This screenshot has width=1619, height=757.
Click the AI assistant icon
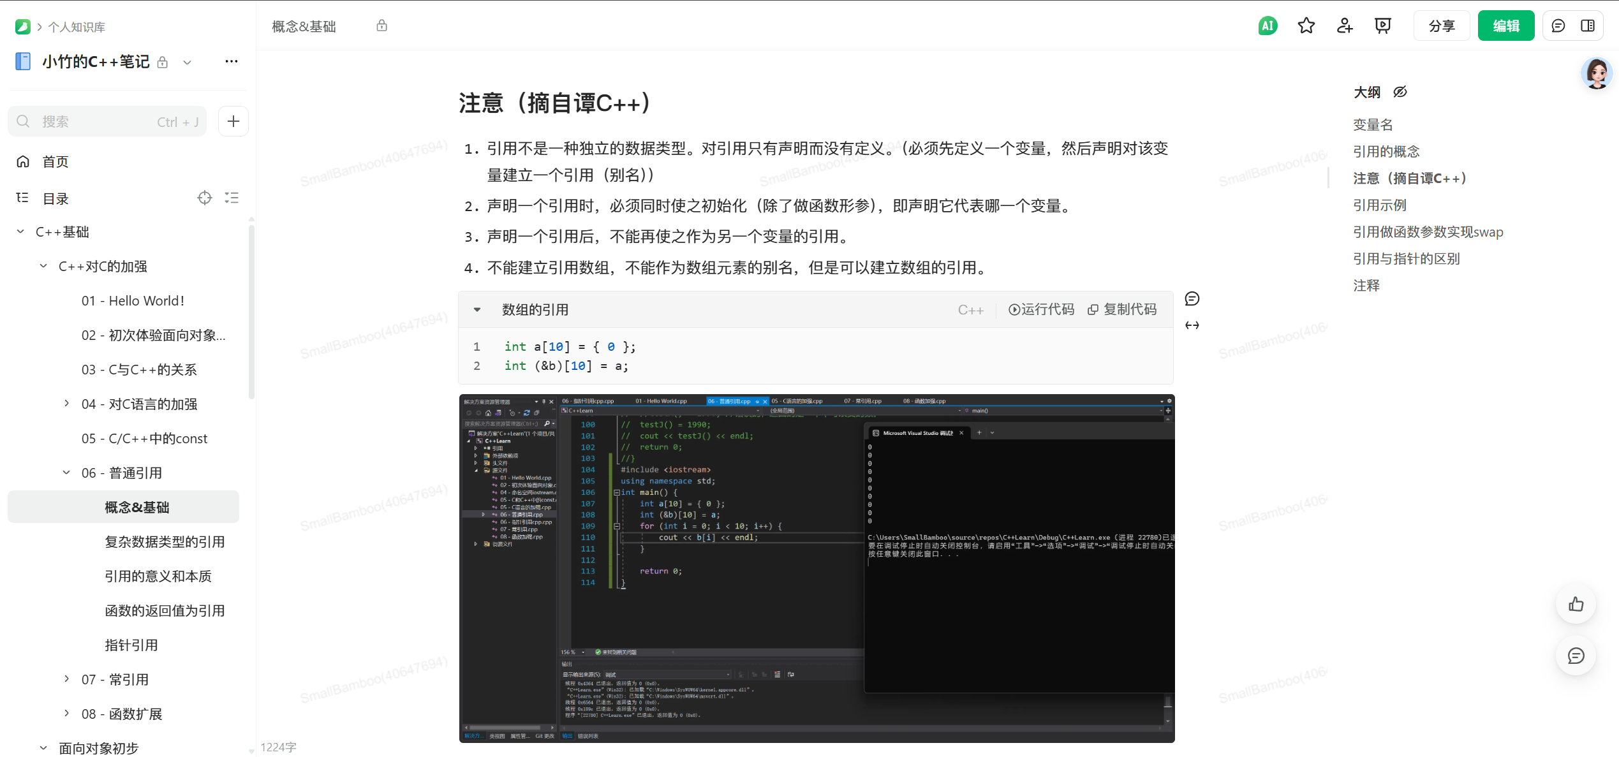click(x=1268, y=26)
